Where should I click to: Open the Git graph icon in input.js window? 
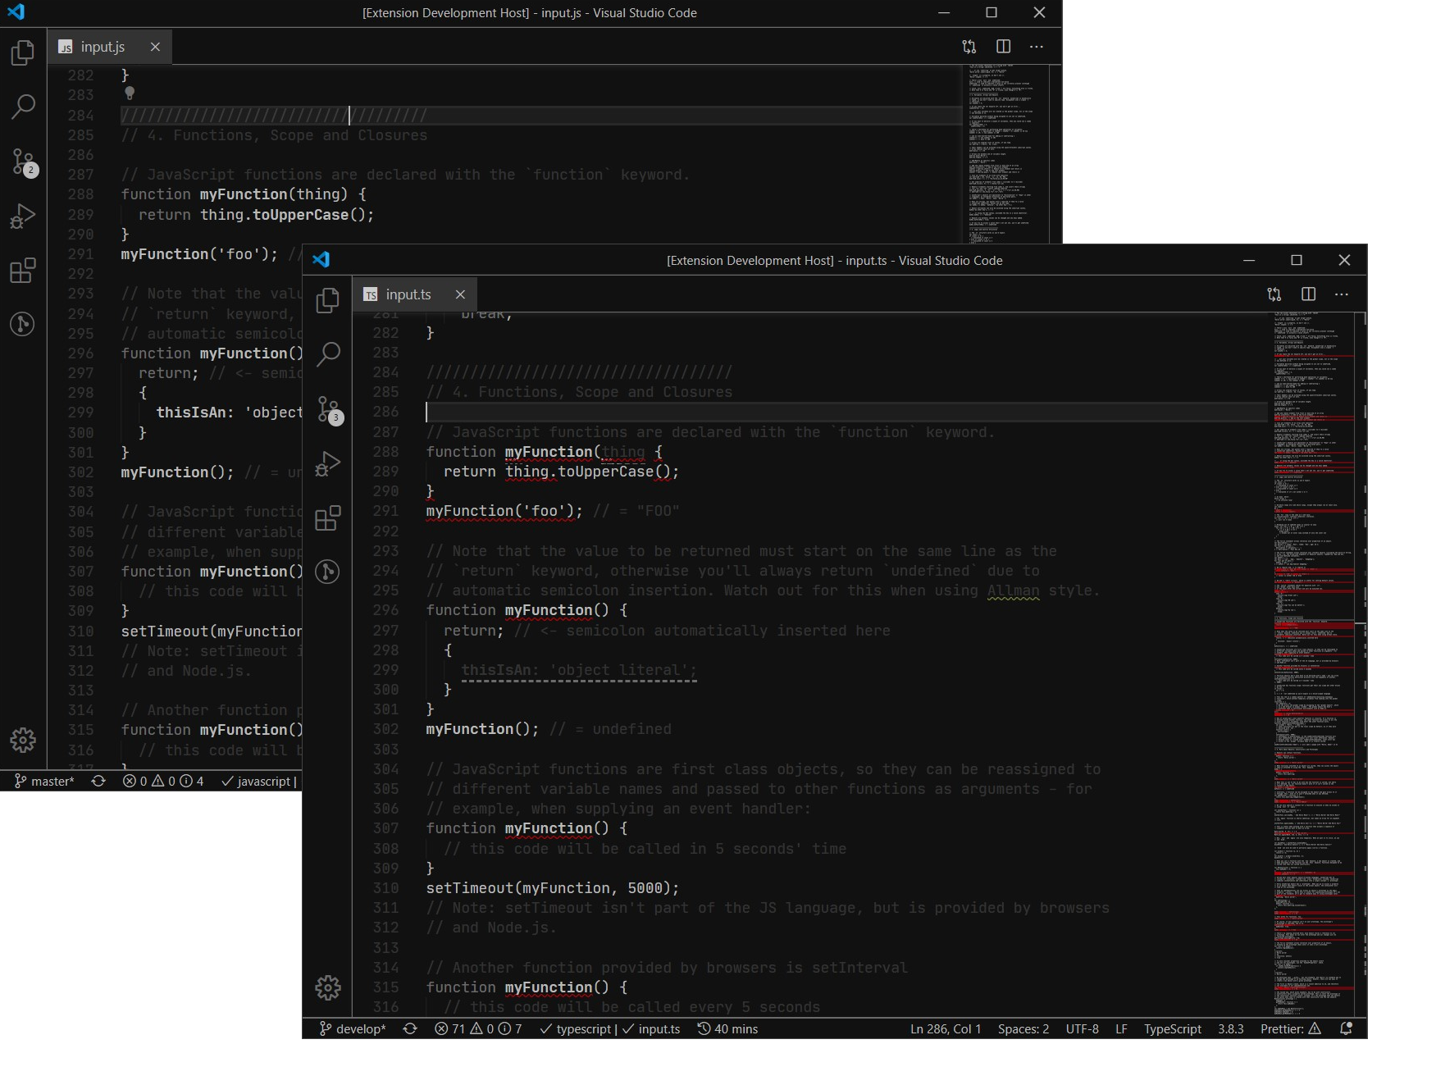point(23,324)
